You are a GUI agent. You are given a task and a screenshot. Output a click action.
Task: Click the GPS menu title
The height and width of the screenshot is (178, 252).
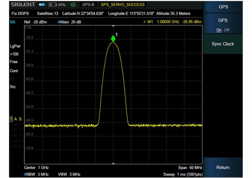tap(223, 7)
